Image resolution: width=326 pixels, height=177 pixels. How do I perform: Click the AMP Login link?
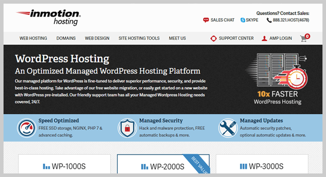click(x=281, y=38)
